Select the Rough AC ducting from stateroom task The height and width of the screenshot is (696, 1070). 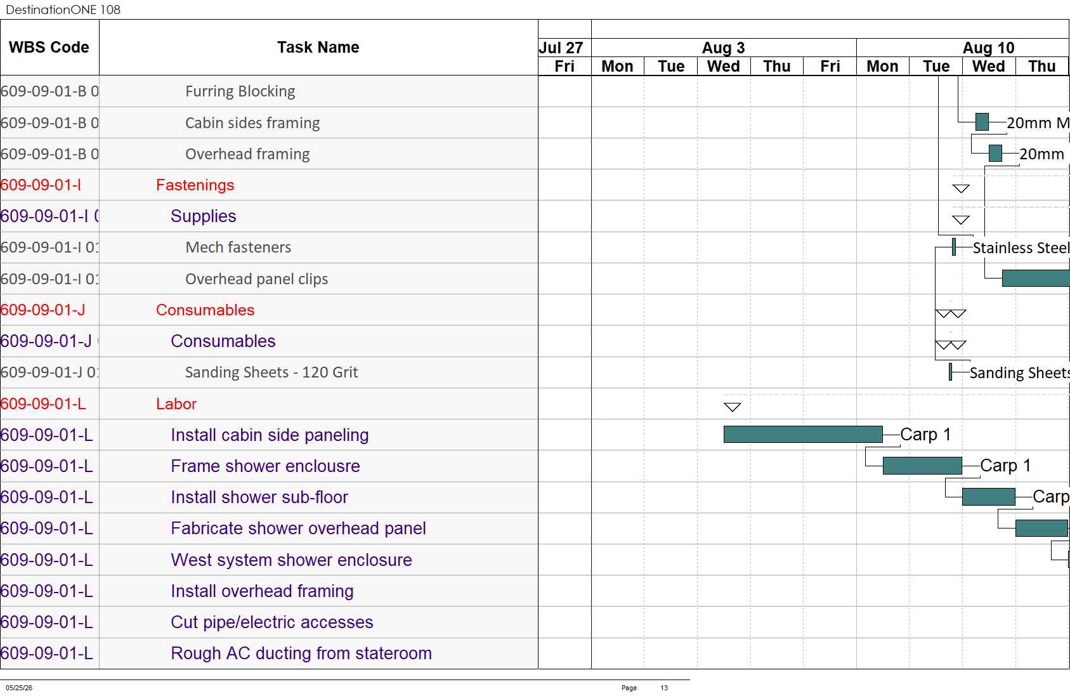click(x=301, y=653)
